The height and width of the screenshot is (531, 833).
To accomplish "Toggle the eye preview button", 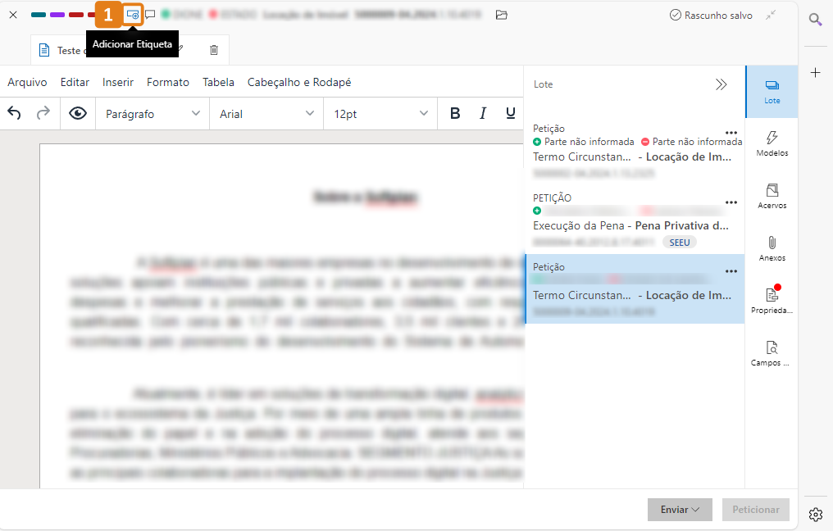I will [x=78, y=114].
